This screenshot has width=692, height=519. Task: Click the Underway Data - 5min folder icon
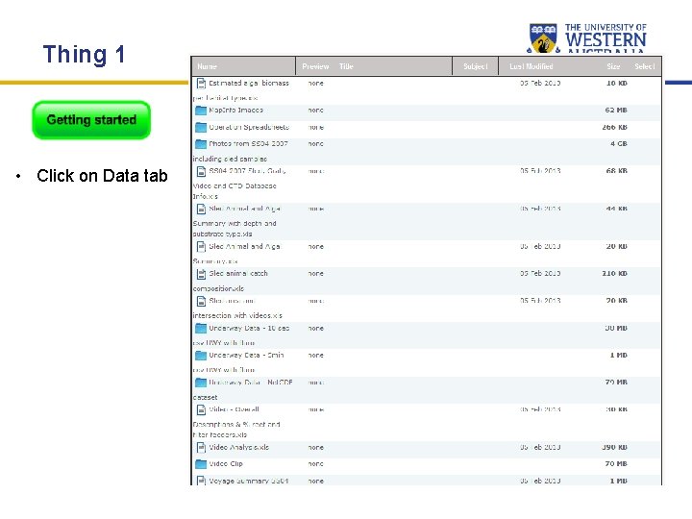coord(201,356)
